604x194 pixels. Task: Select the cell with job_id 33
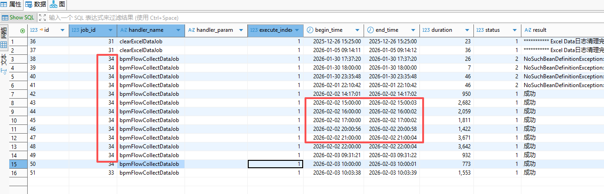coord(93,173)
